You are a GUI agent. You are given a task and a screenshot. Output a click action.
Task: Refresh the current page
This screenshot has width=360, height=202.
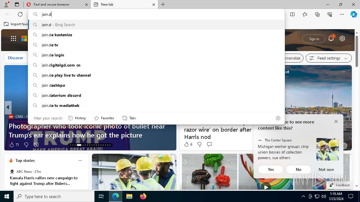pyautogui.click(x=20, y=14)
